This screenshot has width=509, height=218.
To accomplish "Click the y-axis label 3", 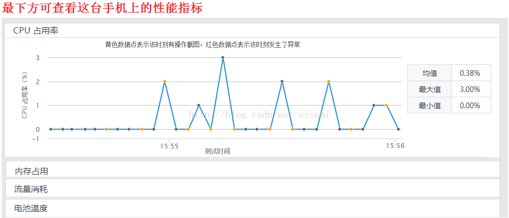I will pyautogui.click(x=38, y=58).
